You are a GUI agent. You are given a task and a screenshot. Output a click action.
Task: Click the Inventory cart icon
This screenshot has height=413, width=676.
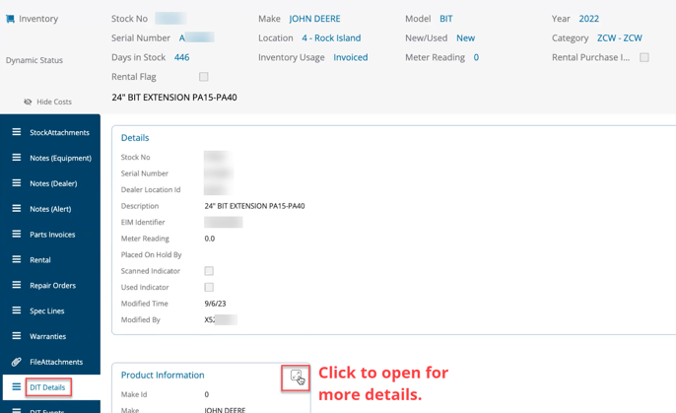[x=11, y=19]
